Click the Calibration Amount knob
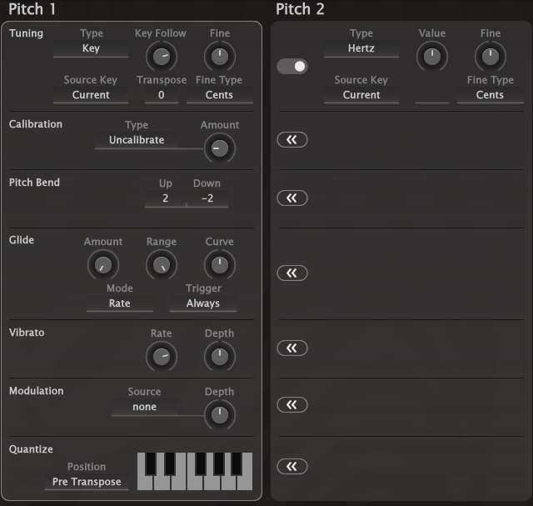 [x=220, y=148]
